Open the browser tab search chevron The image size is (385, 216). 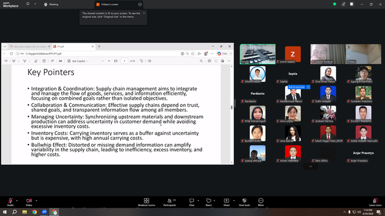click(x=5, y=46)
